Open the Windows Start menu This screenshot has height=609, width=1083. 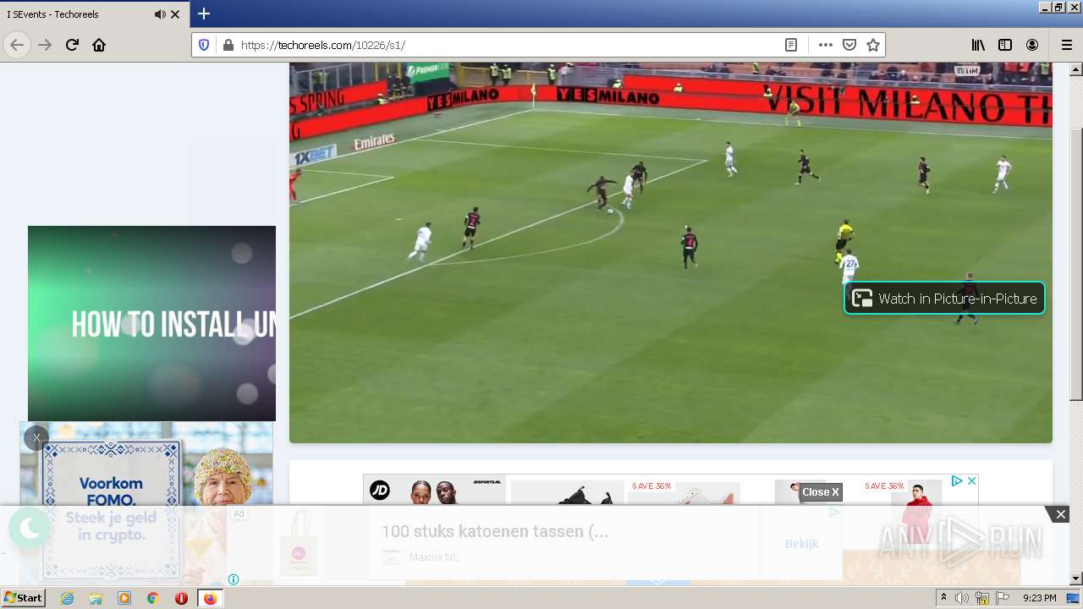[23, 597]
